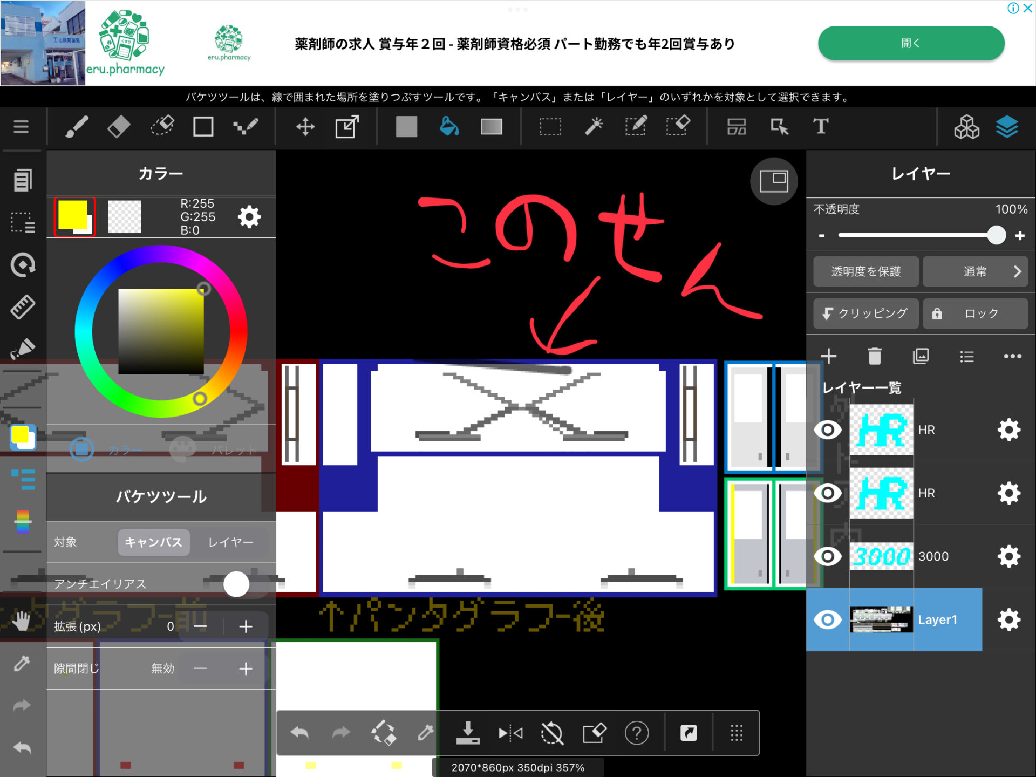This screenshot has width=1036, height=777.
Task: Select the panel Divide tool
Action: coord(737,127)
